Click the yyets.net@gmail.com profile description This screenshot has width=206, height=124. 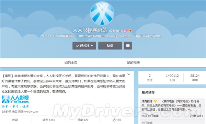click(x=101, y=36)
